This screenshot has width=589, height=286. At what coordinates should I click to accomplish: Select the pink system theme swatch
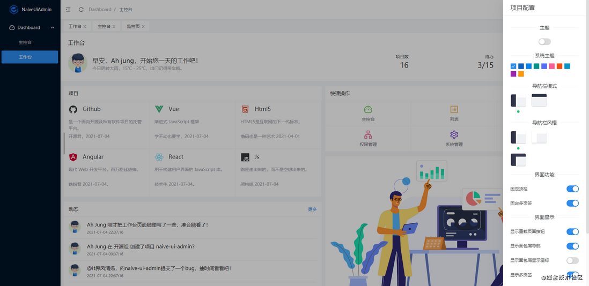552,66
